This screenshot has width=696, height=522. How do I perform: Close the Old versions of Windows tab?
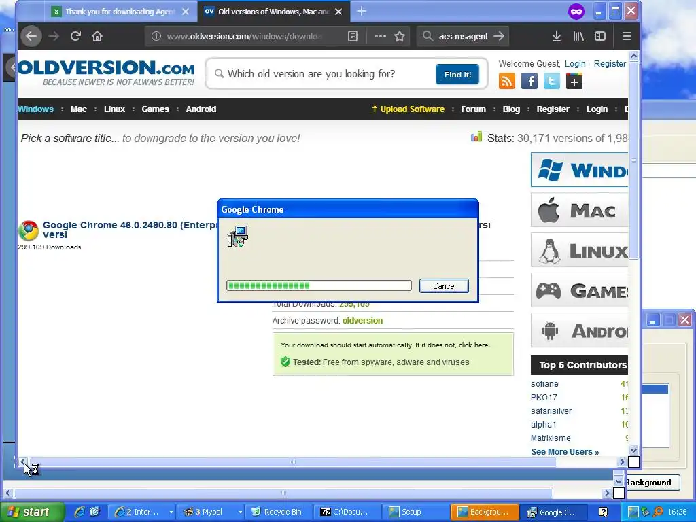[x=338, y=12]
